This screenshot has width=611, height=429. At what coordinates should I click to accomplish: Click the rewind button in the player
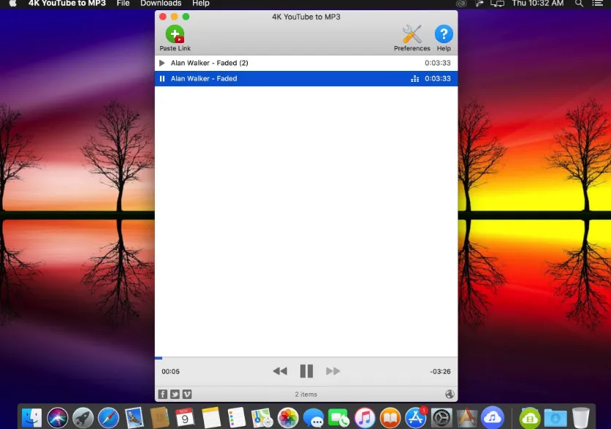[280, 371]
